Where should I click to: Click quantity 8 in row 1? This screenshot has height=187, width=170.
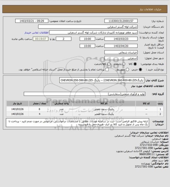tap(40, 109)
